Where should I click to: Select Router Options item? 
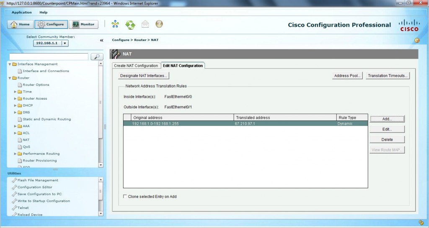pos(36,85)
